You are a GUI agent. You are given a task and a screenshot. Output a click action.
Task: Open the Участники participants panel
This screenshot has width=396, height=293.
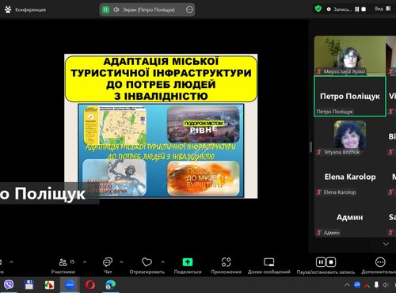[63, 266]
